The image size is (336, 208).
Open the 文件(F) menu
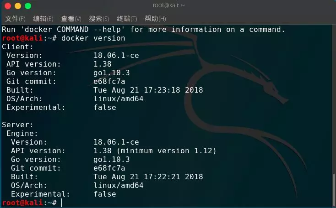tap(15, 19)
